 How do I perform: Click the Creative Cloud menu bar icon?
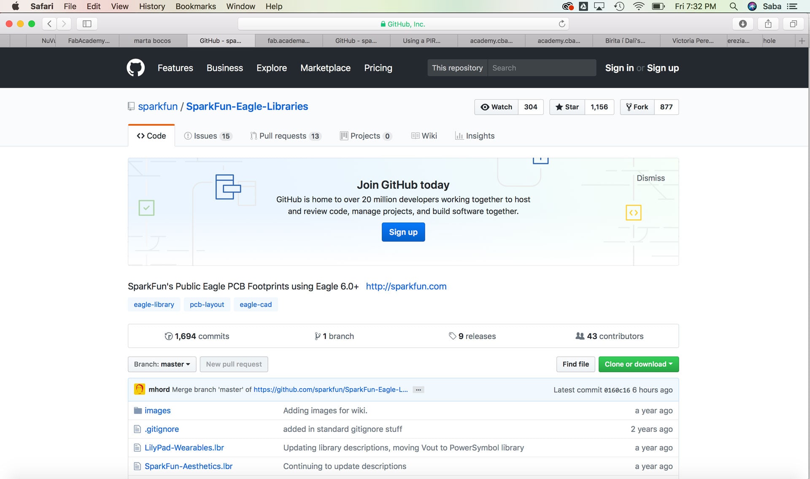(x=568, y=6)
